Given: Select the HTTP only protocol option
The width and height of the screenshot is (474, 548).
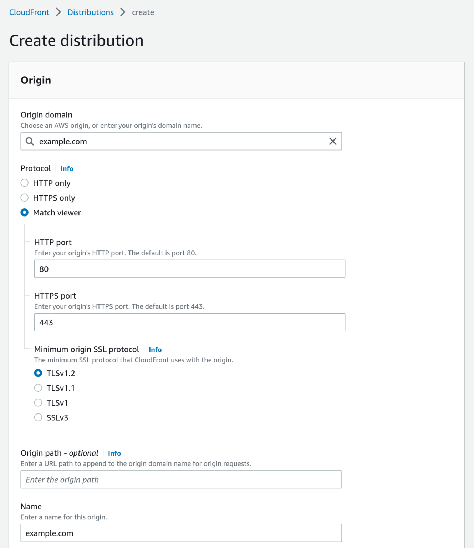Looking at the screenshot, I should (25, 183).
